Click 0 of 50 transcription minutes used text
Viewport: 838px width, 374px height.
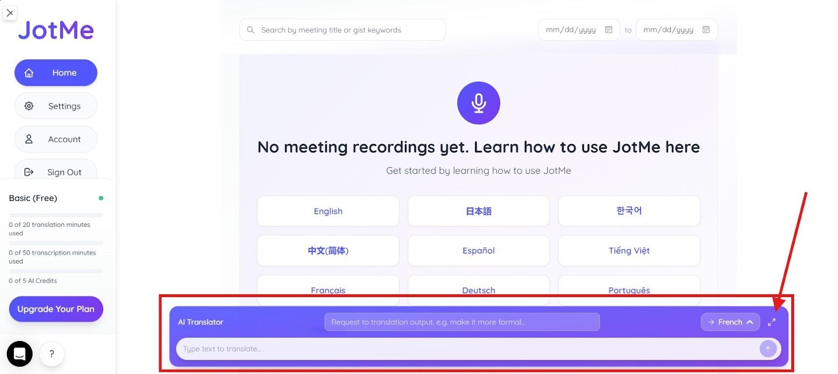tap(52, 257)
